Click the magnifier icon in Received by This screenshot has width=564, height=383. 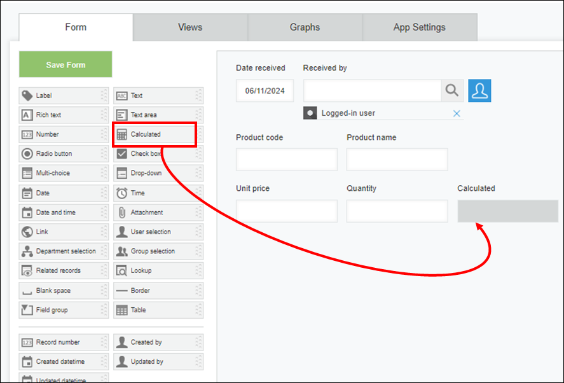[452, 90]
